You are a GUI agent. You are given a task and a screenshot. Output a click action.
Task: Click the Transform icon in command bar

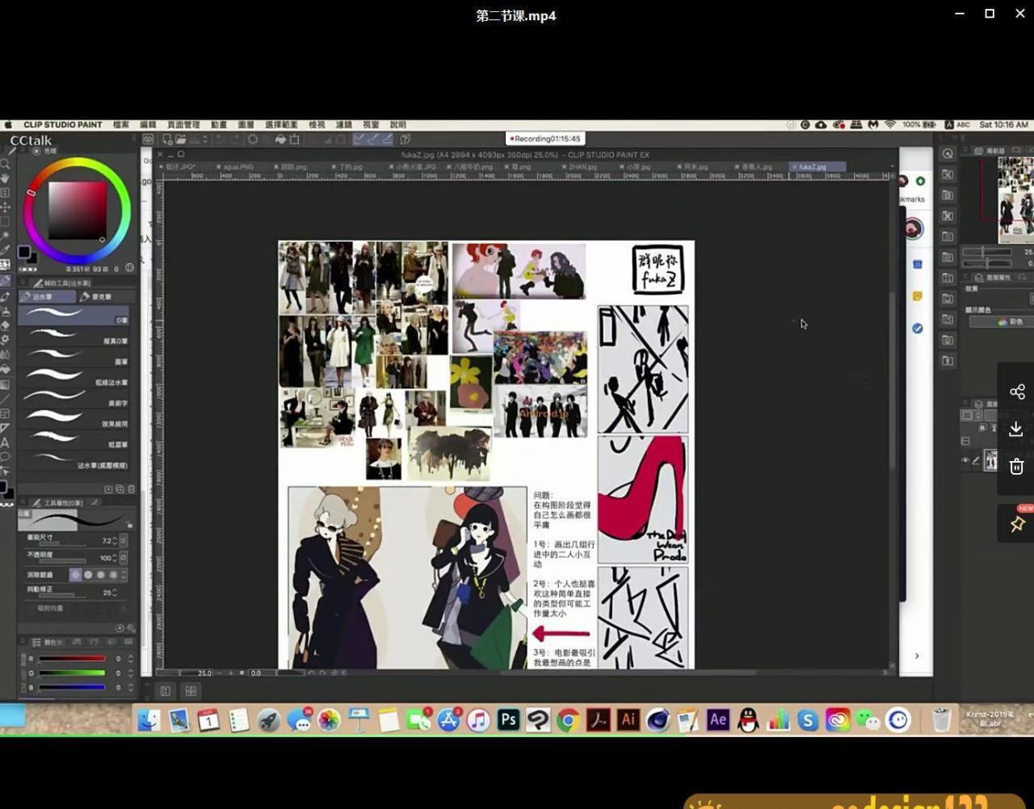tap(294, 139)
